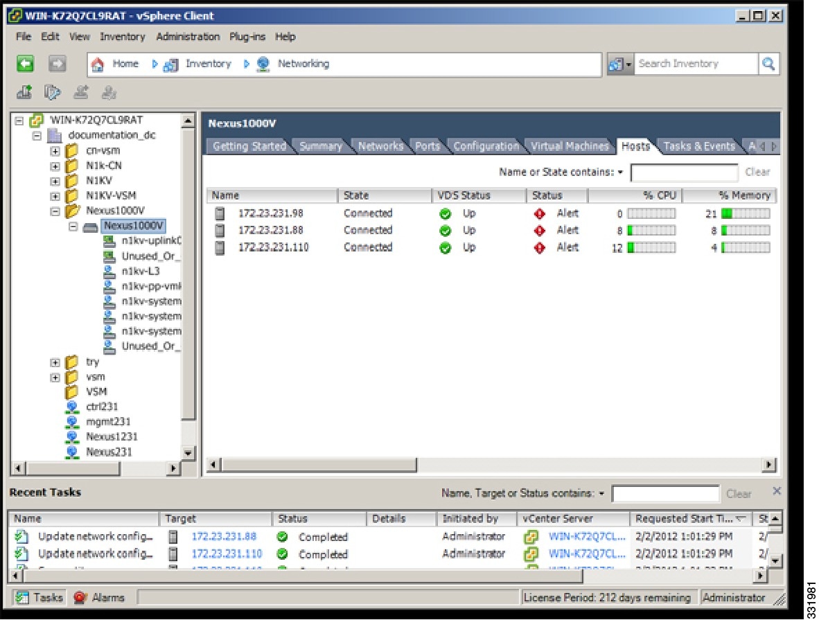This screenshot has height=620, width=819.
Task: Close the Recent Tasks panel
Action: click(x=777, y=491)
